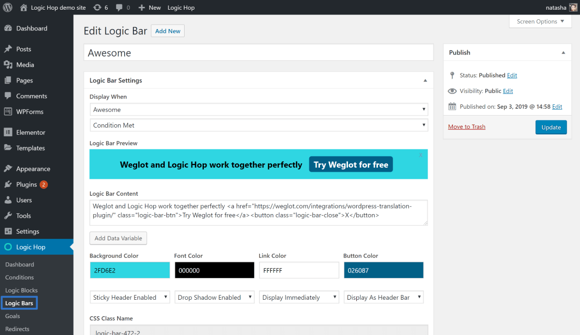Open the Logic Blocks submenu item
Viewport: 580px width, 335px height.
21,290
